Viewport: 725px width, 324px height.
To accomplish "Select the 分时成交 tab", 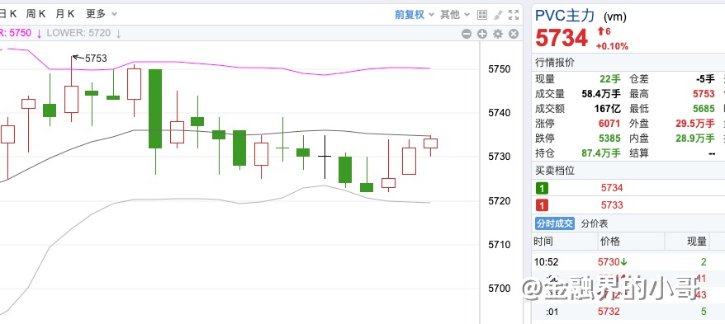I will tap(555, 224).
